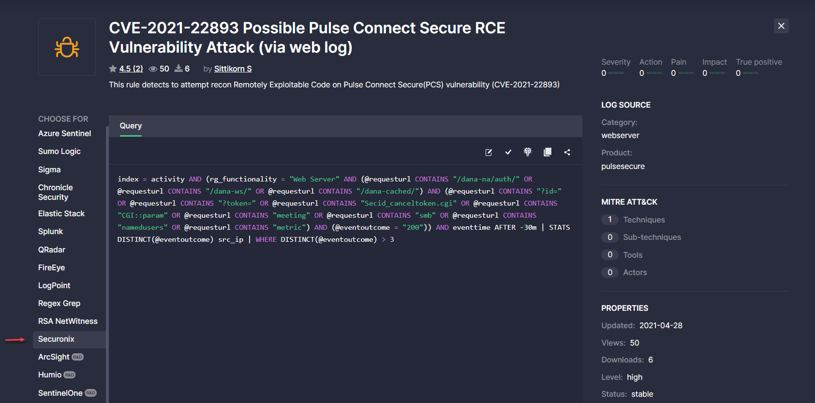Click the edit query pencil icon
The image size is (815, 403).
click(489, 153)
